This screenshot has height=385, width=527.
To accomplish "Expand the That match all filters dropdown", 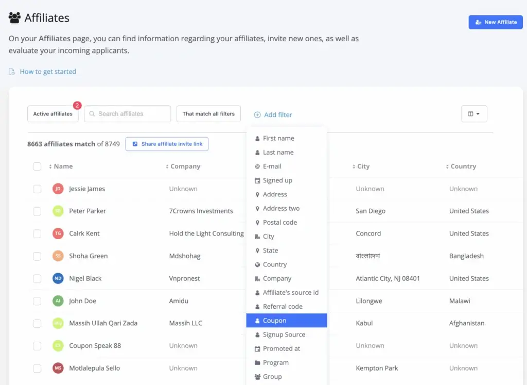I will point(208,114).
